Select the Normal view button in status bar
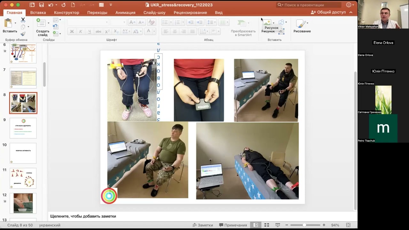Viewport: 409px width, 230px height. point(256,225)
